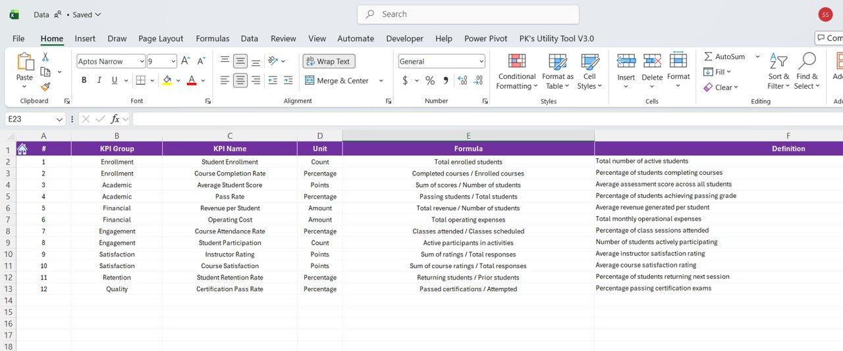Expand the Name Box dropdown
Screen dimensions: 843x351
coord(59,119)
